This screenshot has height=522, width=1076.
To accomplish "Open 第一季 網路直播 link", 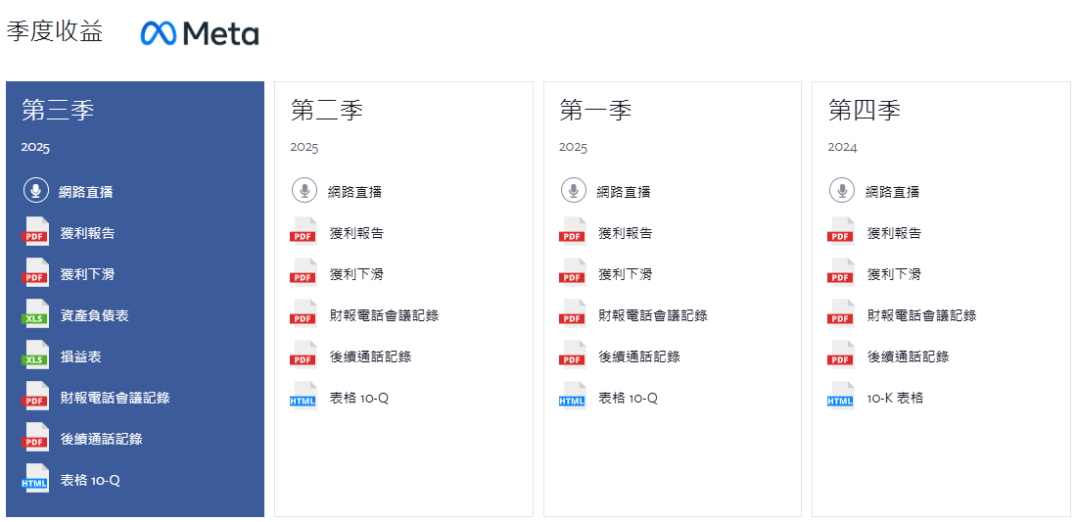I will (x=624, y=192).
